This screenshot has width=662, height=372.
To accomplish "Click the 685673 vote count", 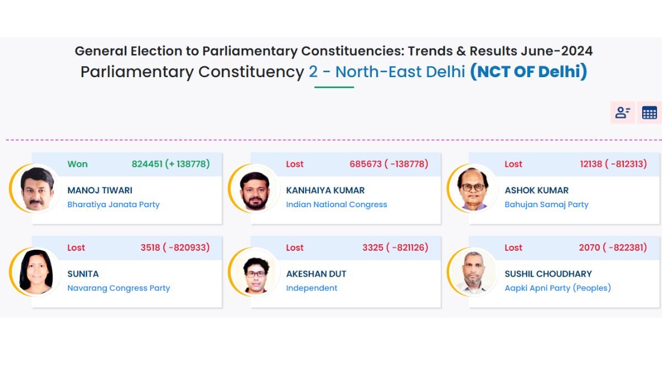I will [x=365, y=164].
